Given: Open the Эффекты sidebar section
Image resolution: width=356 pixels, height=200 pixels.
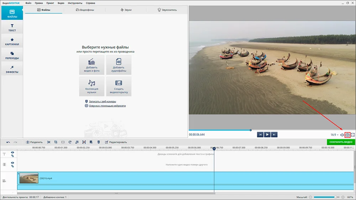Looking at the screenshot, I should [x=12, y=69].
